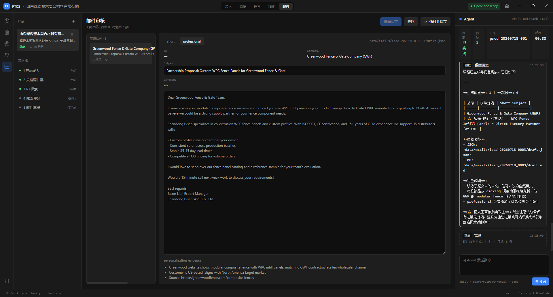Viewport: 553px width, 297px height.
Task: Switch to the 探索 tab
Action: (257, 6)
